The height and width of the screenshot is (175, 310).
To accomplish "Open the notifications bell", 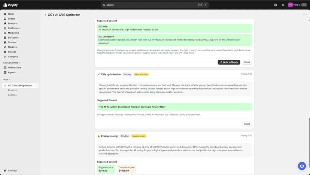I will coord(283,5).
